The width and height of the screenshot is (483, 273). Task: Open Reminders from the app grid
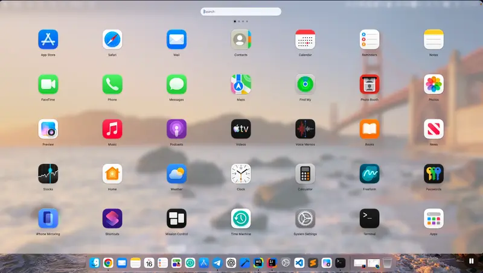pos(369,39)
